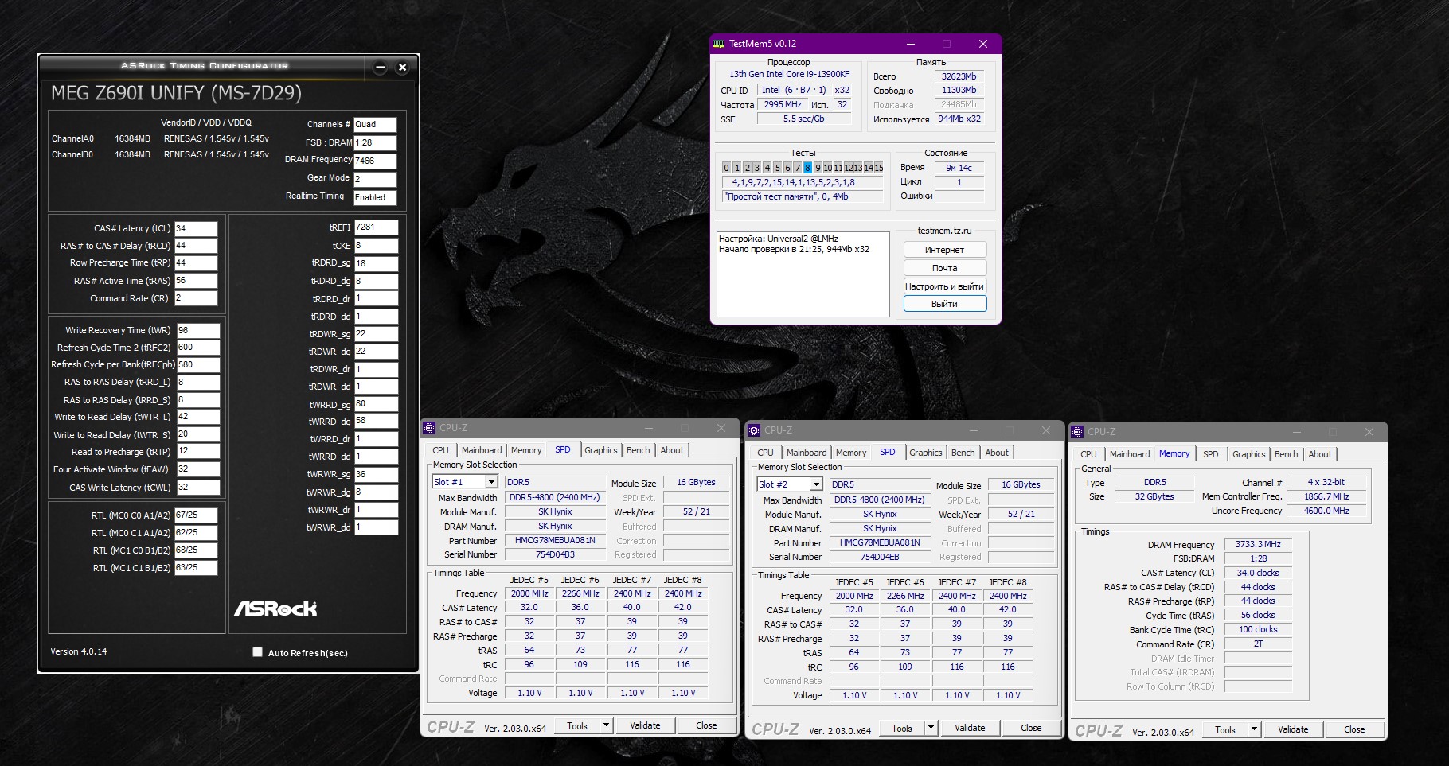Click the Gear Mode value field

375,179
